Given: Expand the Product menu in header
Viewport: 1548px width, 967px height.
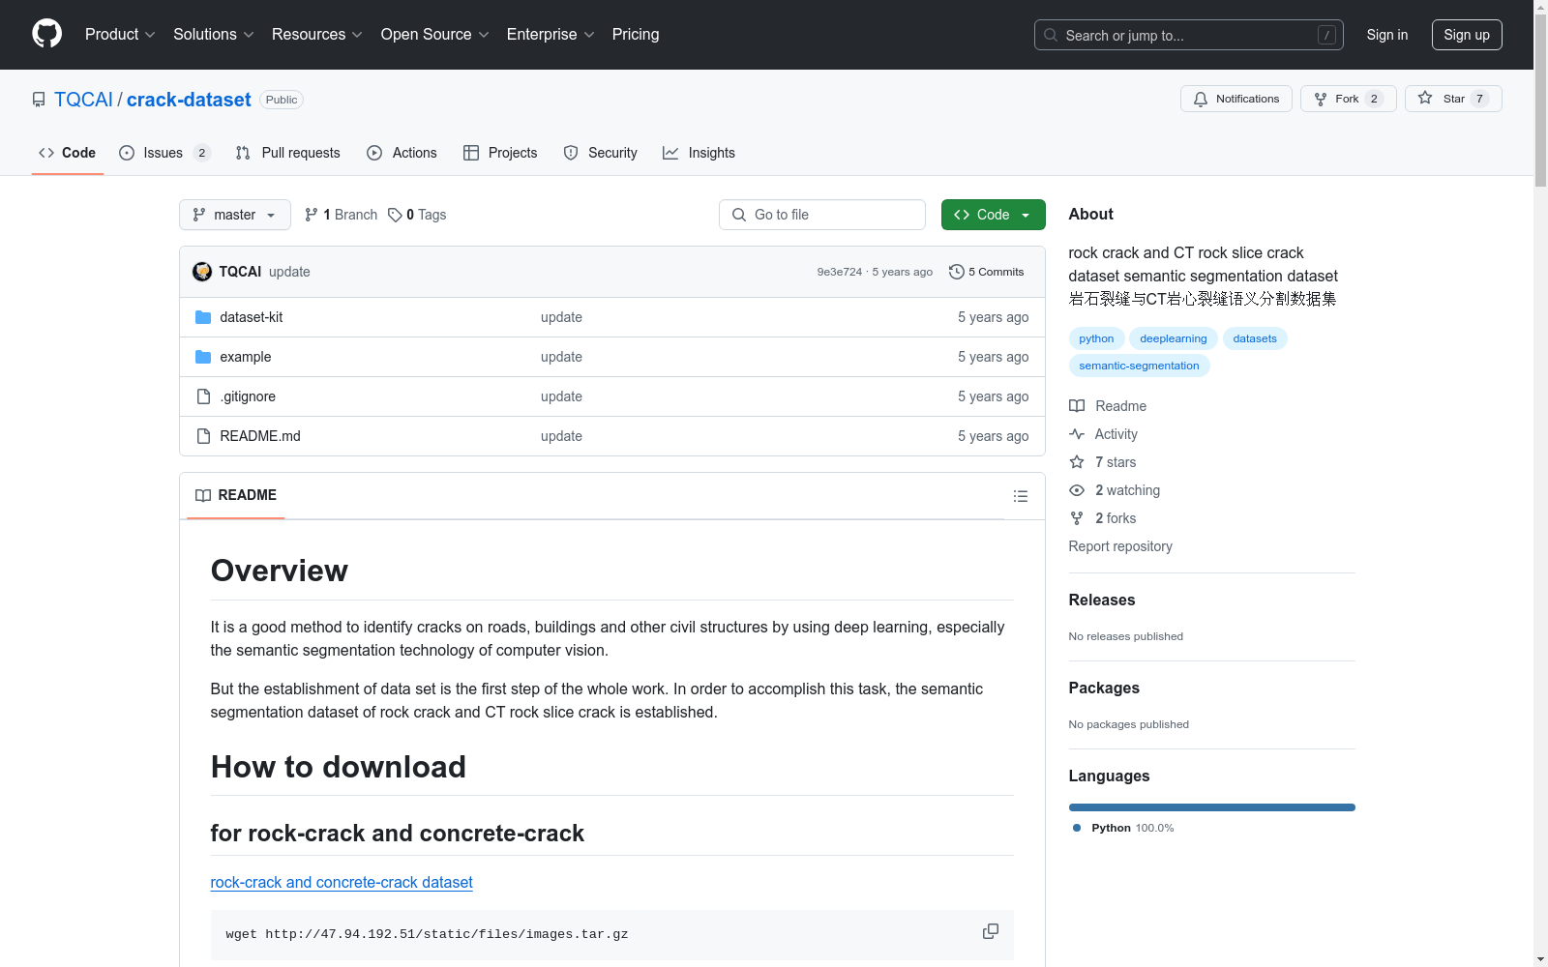Looking at the screenshot, I should tap(120, 34).
